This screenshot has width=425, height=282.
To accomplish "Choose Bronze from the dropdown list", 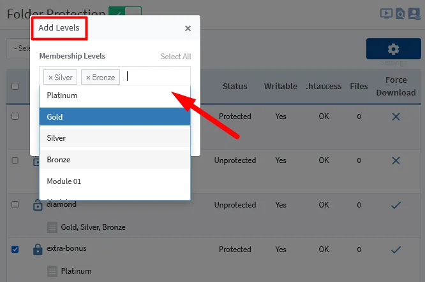I will pos(115,160).
